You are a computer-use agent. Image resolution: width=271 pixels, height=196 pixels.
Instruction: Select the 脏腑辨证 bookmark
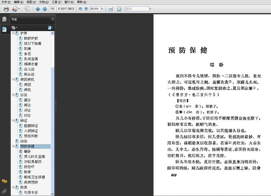click(x=31, y=126)
